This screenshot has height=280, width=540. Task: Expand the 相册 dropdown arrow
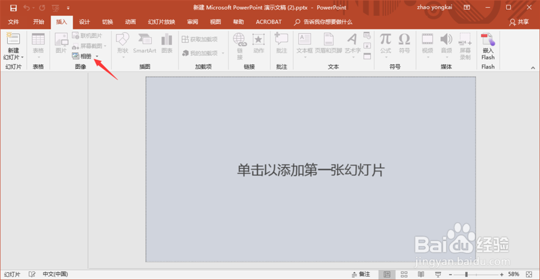[97, 57]
